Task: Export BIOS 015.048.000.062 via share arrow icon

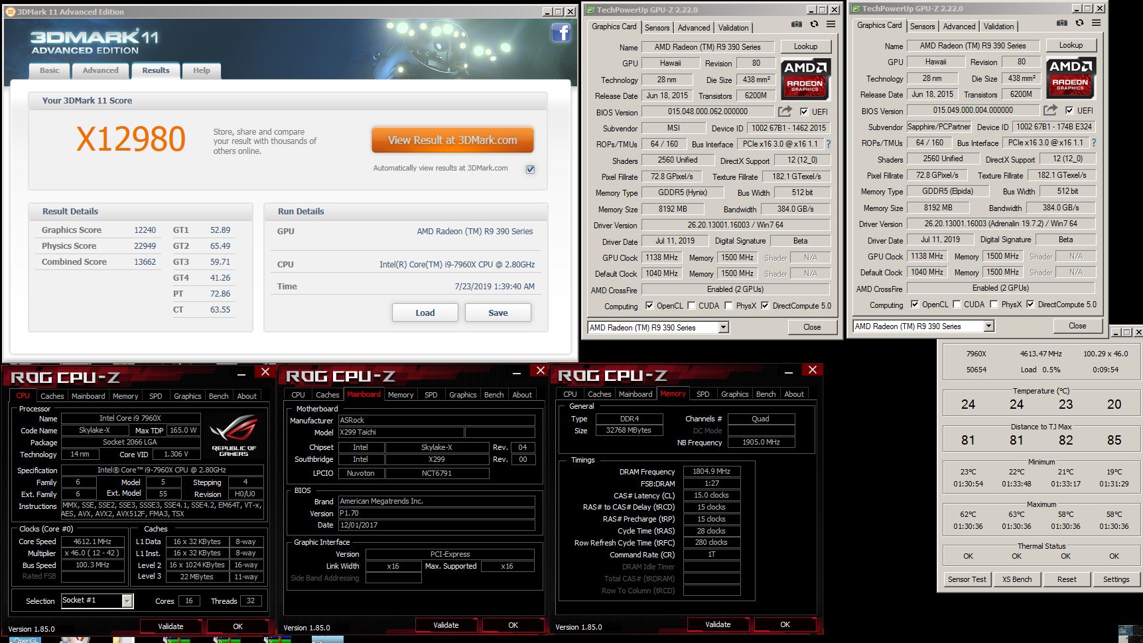Action: (785, 111)
